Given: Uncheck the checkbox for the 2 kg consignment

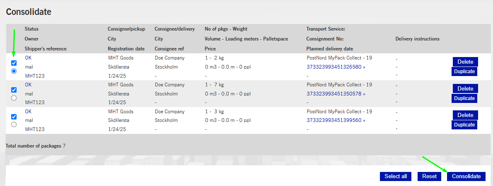Looking at the screenshot, I should 14,63.
